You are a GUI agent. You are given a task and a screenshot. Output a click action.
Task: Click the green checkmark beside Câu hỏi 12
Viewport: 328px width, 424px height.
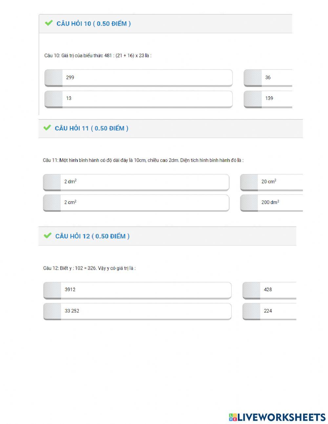pos(48,235)
